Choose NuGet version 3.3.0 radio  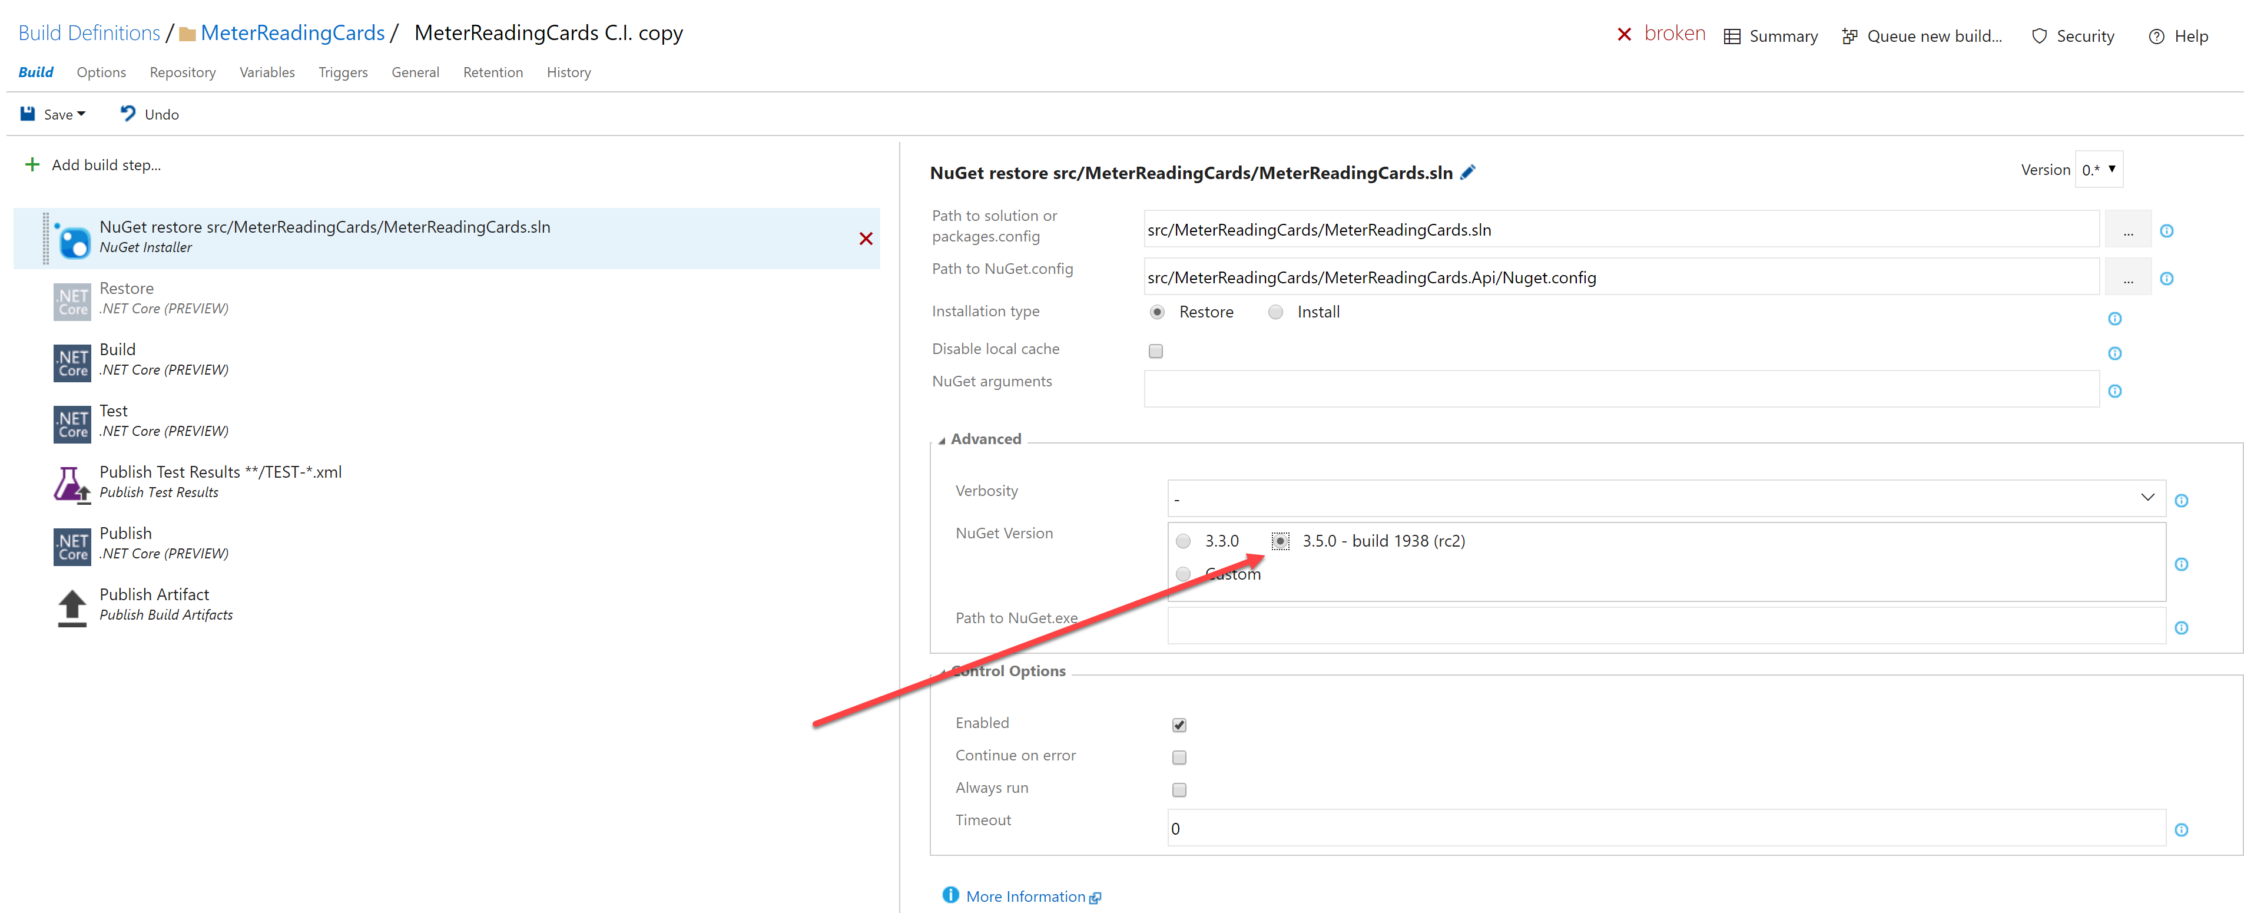point(1183,541)
